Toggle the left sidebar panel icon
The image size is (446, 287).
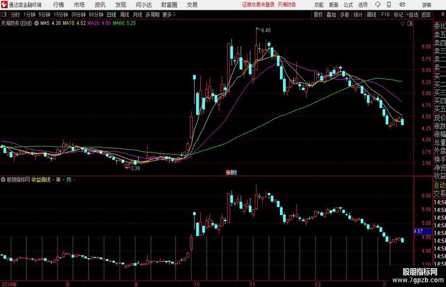coord(4,15)
